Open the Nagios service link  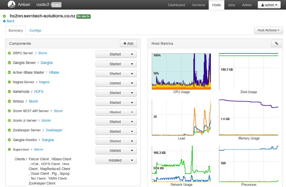coord(44,82)
